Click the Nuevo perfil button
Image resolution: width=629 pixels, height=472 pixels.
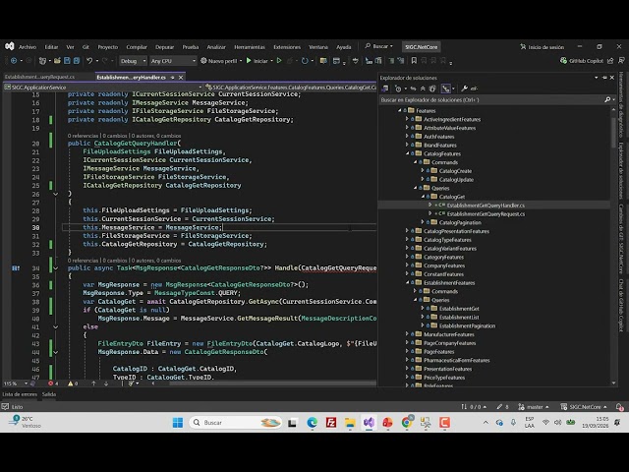click(x=218, y=61)
